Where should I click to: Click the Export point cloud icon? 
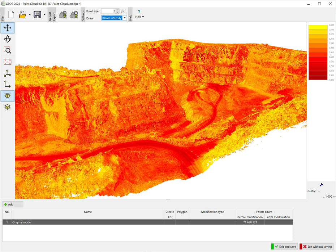[74, 14]
